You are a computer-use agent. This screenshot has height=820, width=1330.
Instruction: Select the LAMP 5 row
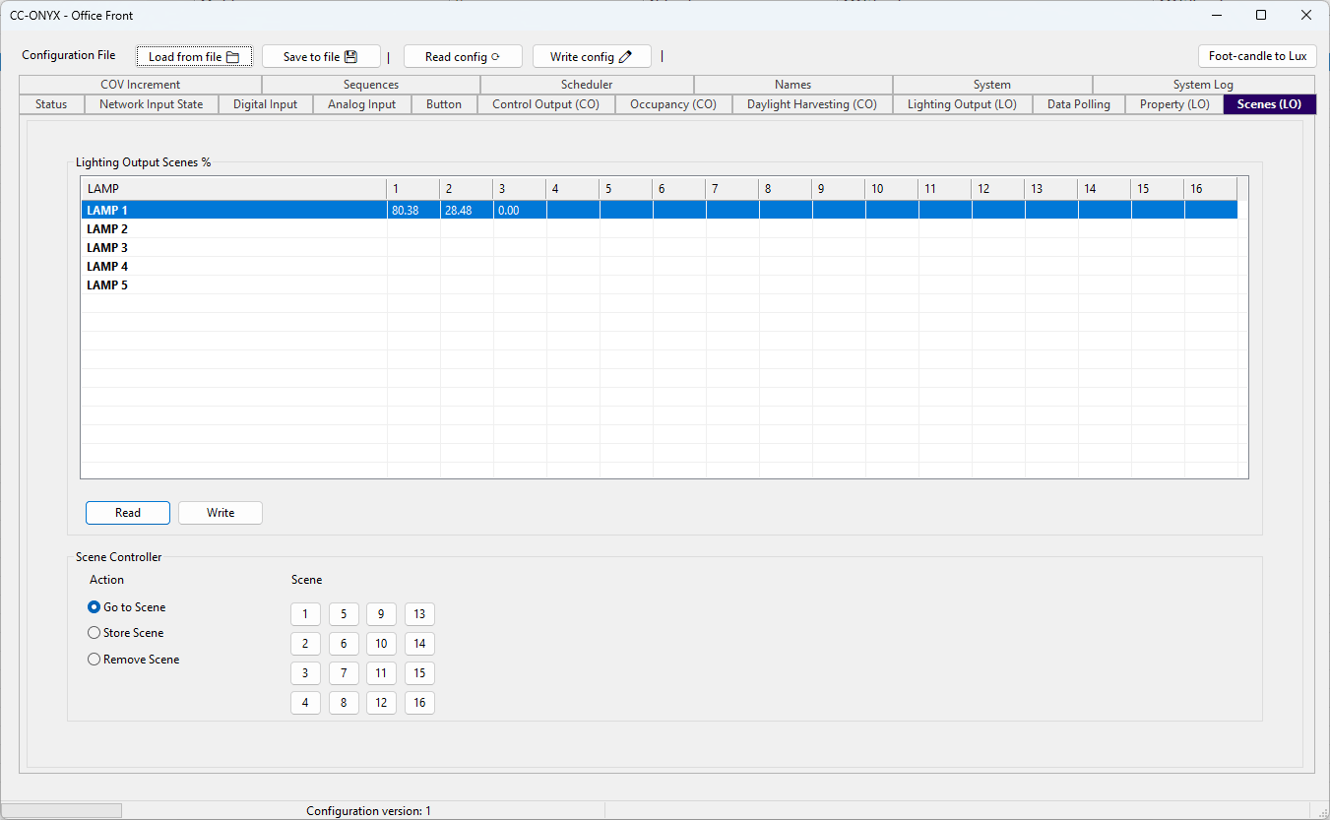(x=659, y=285)
